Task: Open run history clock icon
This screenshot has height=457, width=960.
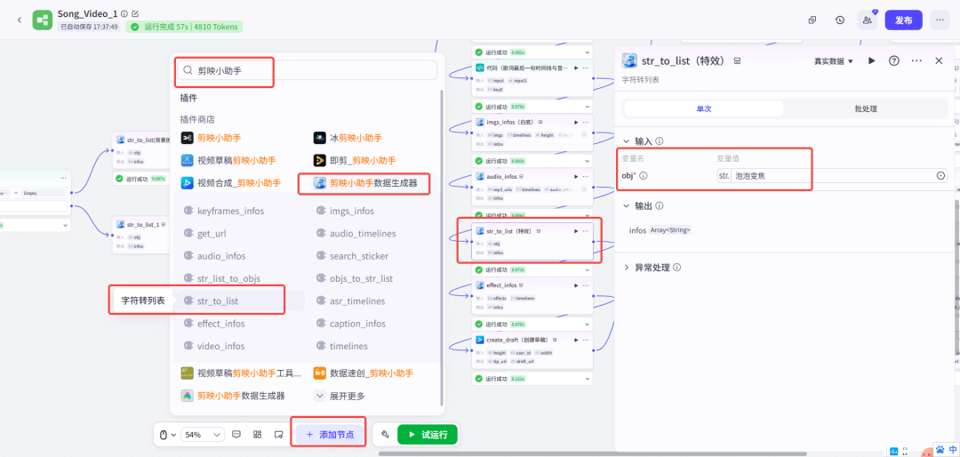Action: coord(840,20)
